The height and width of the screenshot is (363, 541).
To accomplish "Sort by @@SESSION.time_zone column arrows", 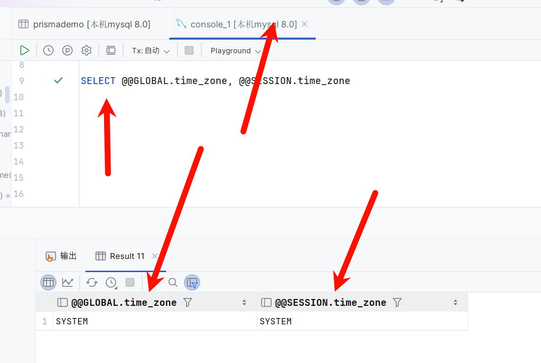I will pos(455,302).
